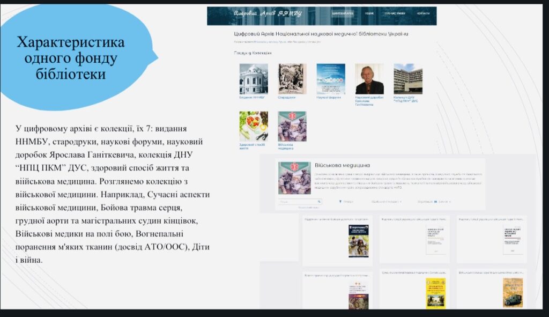Go to the Про нас menu item

395,13
